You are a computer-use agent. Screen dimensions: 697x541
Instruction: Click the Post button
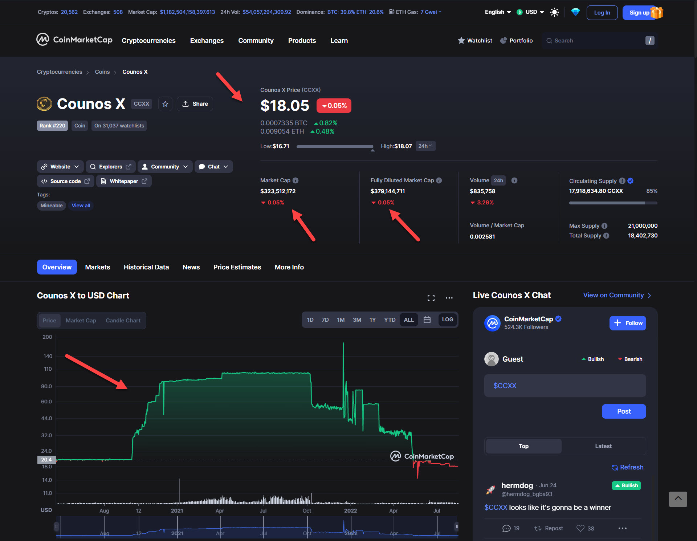(624, 411)
